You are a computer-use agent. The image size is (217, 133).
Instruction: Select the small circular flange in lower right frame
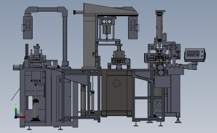(x=159, y=105)
